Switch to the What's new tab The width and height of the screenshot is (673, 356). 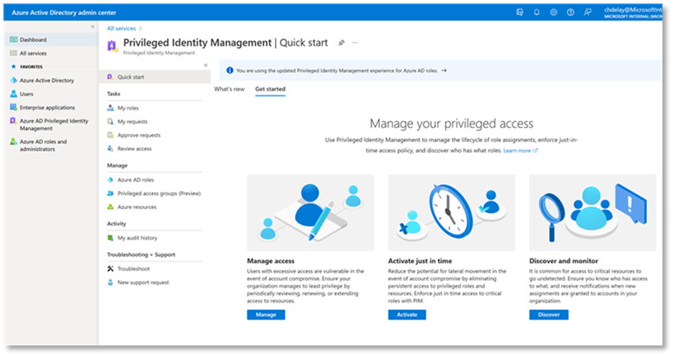pyautogui.click(x=229, y=89)
